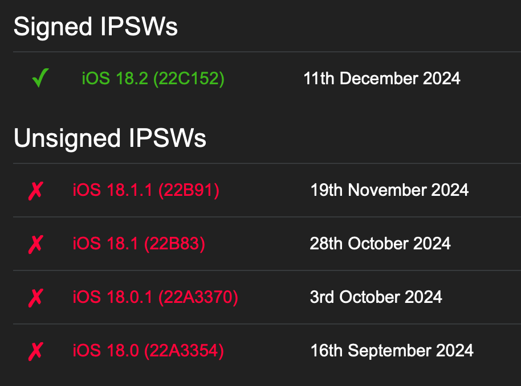This screenshot has width=521, height=386.
Task: Click the red X beside iOS 18.0.1
Action: click(x=35, y=297)
